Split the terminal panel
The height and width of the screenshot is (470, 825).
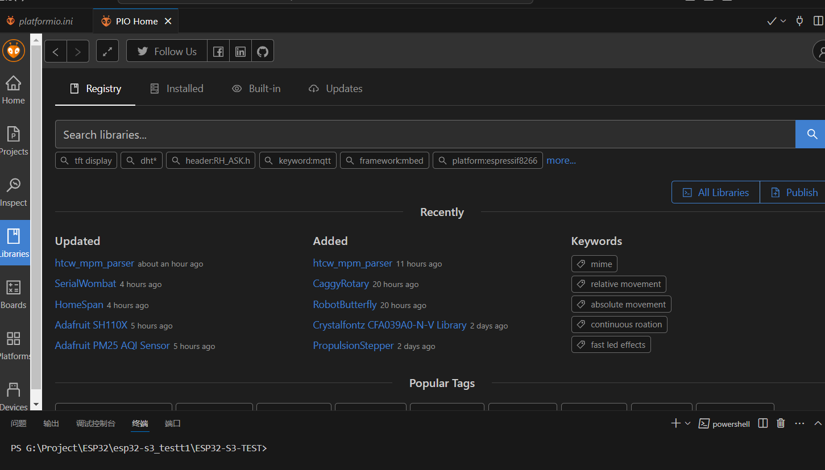click(763, 423)
